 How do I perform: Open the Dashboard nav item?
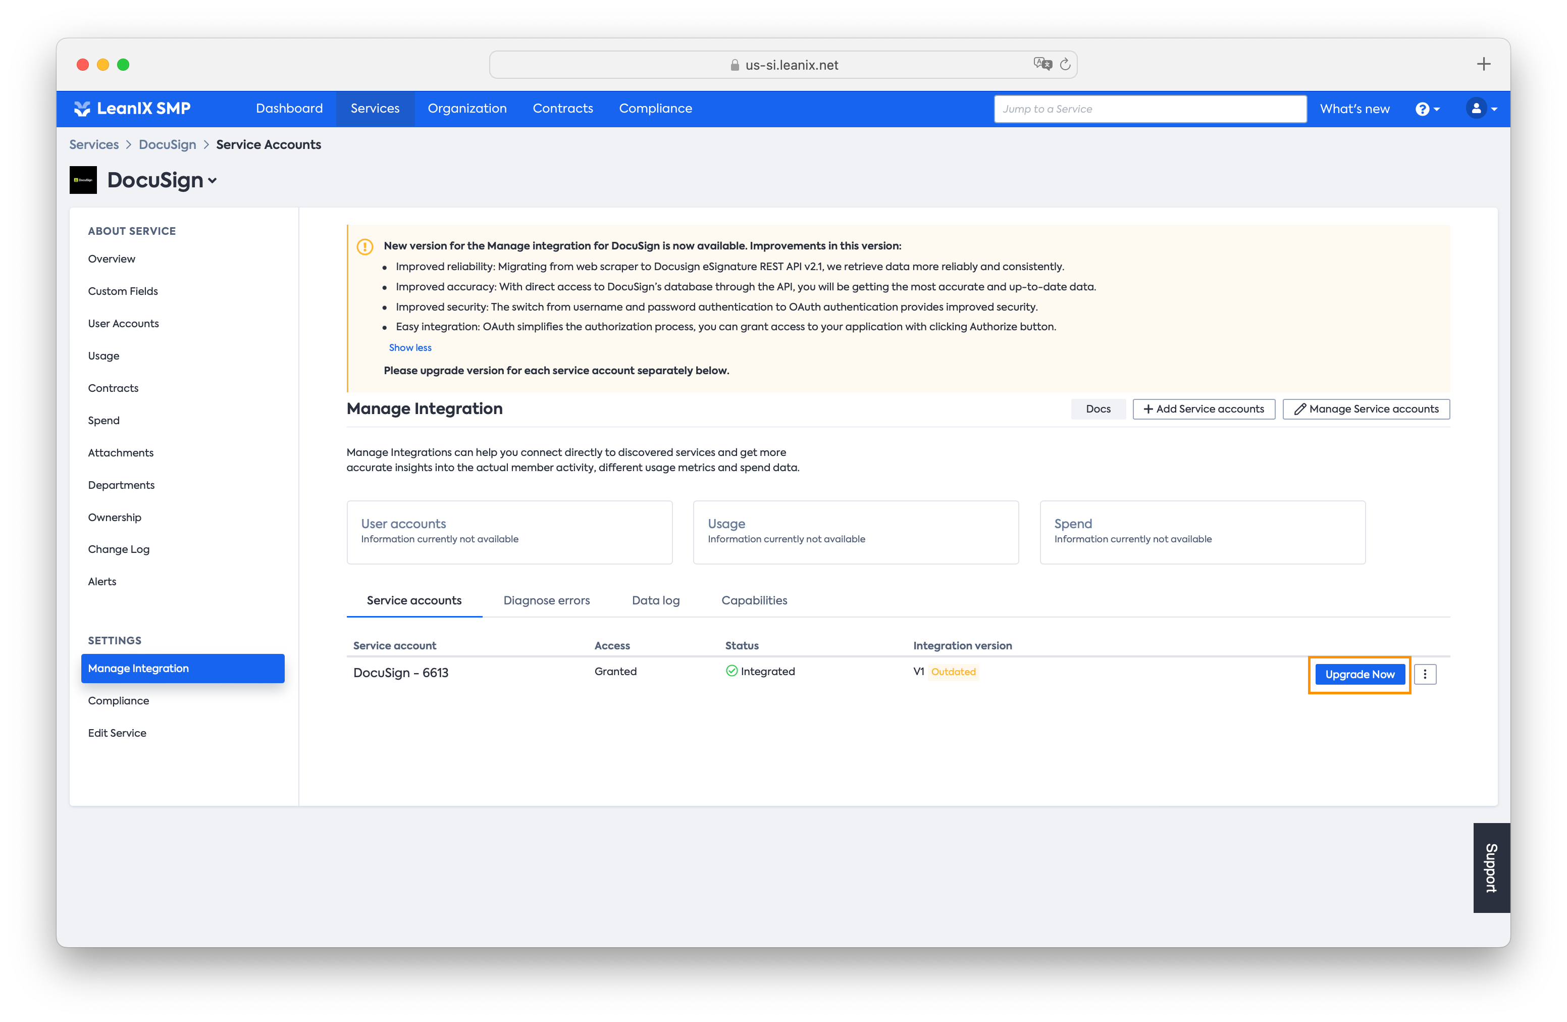pyautogui.click(x=290, y=109)
